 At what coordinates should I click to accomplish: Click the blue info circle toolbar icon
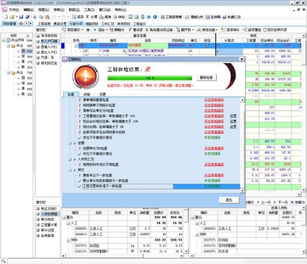155,17
